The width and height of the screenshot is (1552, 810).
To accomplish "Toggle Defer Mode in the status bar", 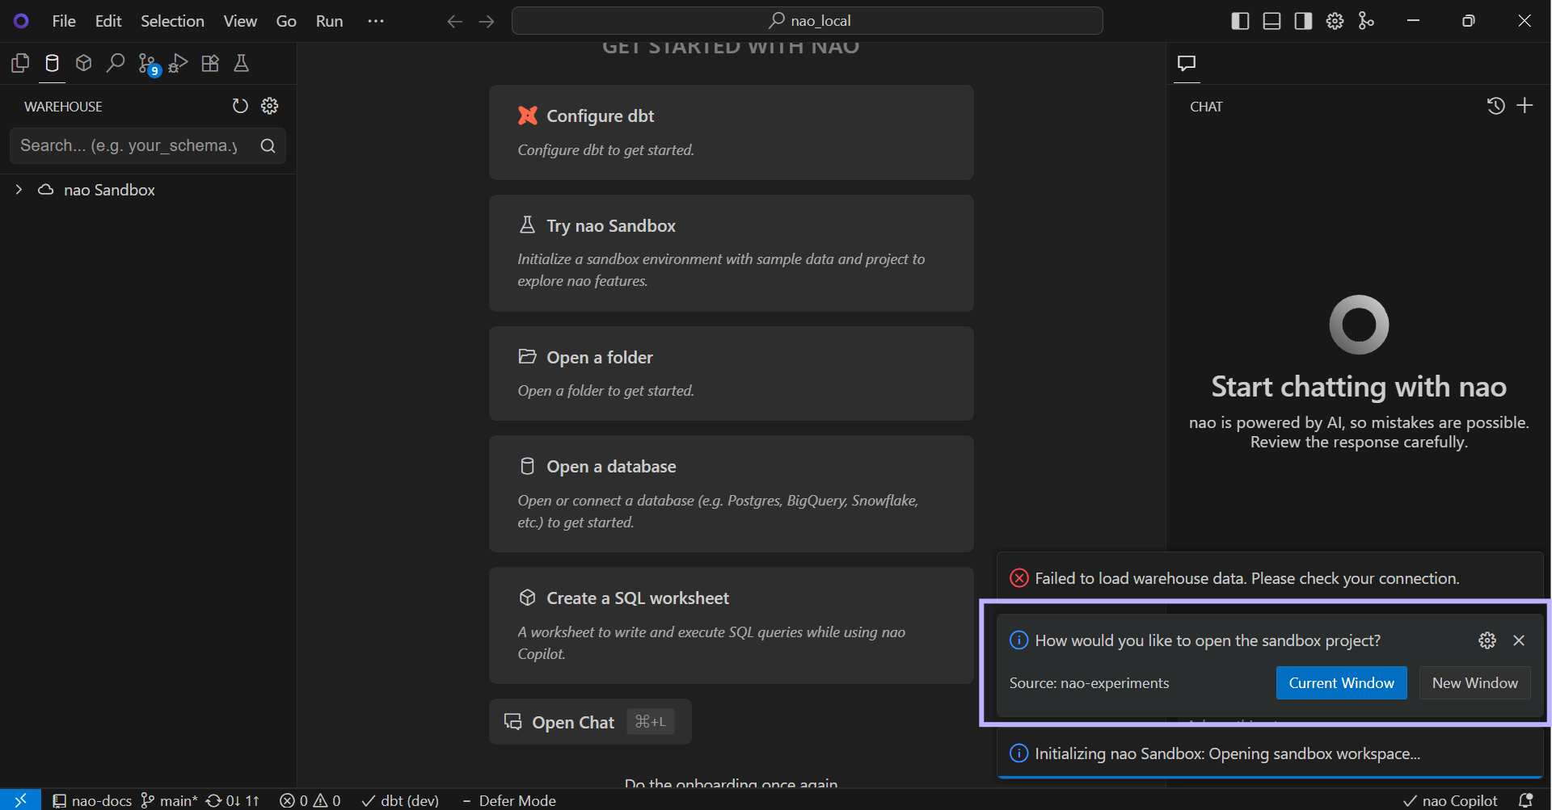I will coord(509,800).
